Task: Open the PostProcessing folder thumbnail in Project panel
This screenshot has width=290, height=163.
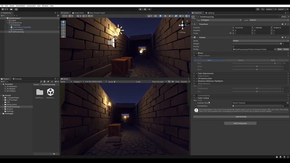Action: (x=39, y=92)
